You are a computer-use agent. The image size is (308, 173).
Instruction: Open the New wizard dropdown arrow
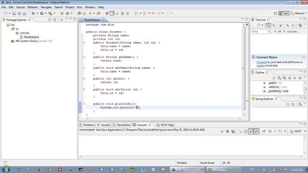click(10, 13)
